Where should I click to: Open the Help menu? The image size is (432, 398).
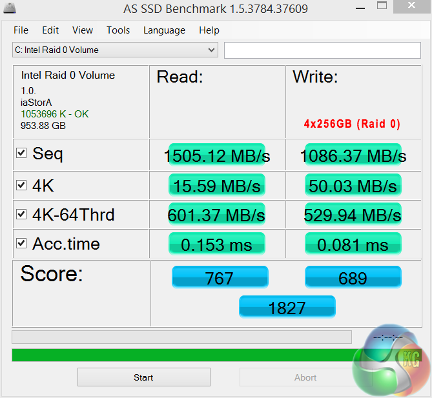click(209, 30)
